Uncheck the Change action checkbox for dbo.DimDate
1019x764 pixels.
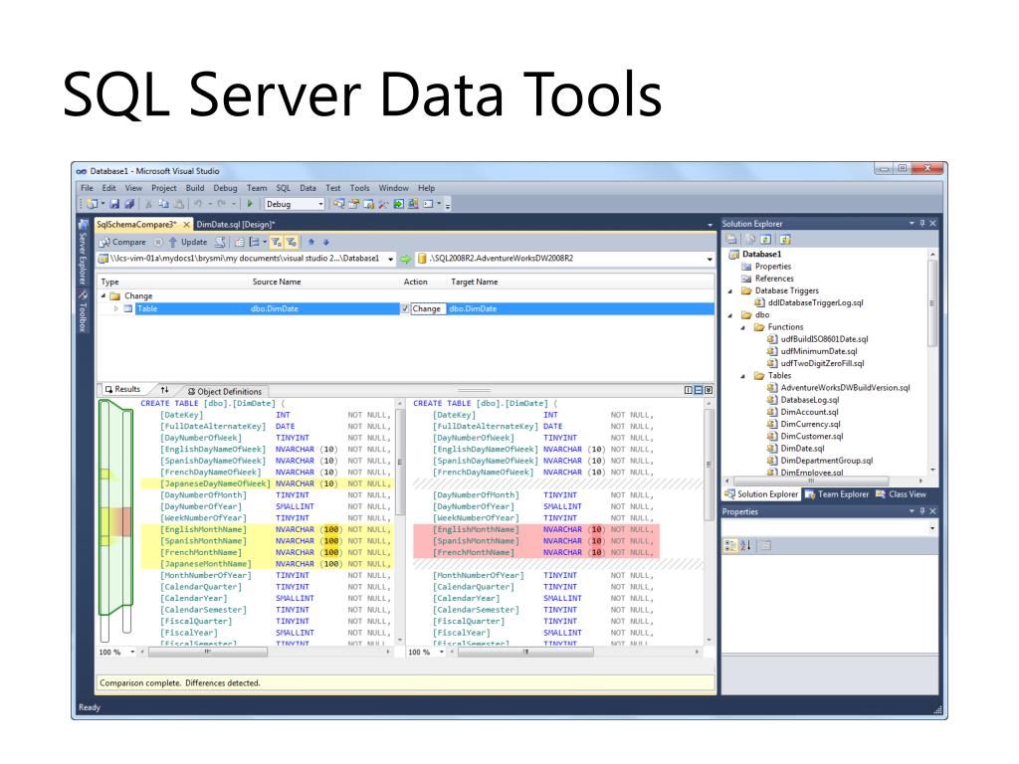click(x=405, y=308)
